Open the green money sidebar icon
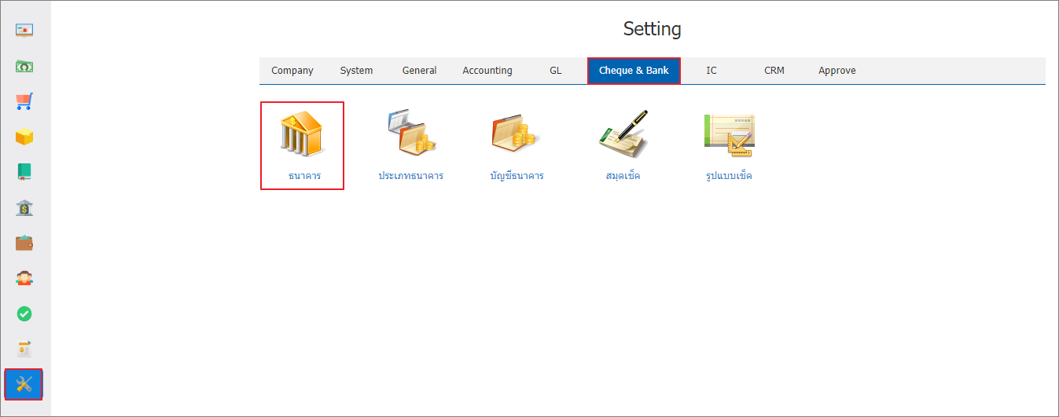This screenshot has width=1059, height=417. (24, 67)
